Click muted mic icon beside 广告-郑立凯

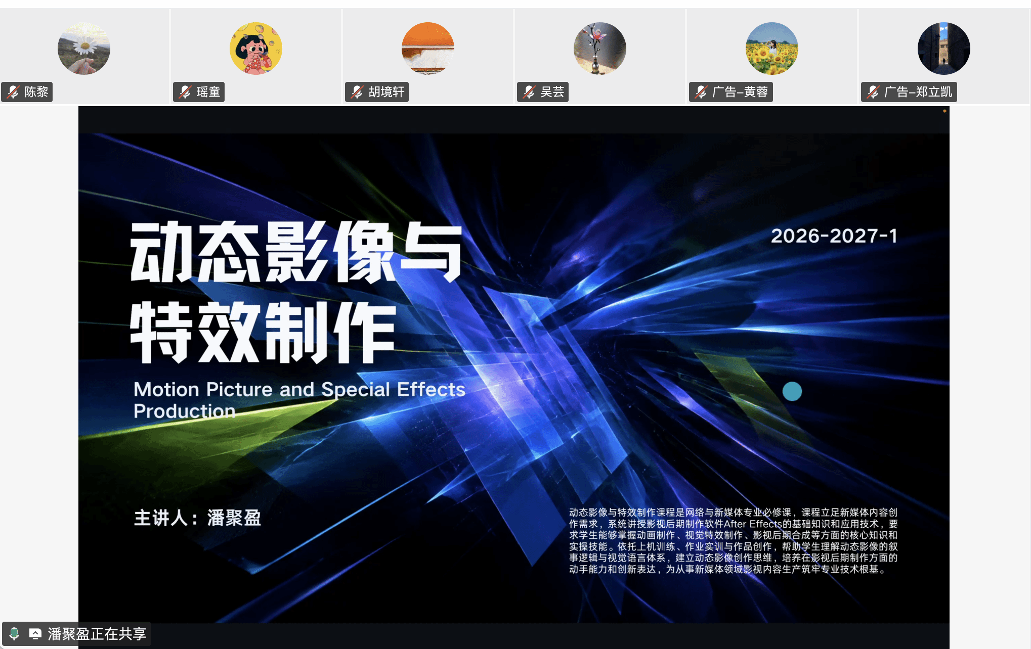pyautogui.click(x=873, y=92)
